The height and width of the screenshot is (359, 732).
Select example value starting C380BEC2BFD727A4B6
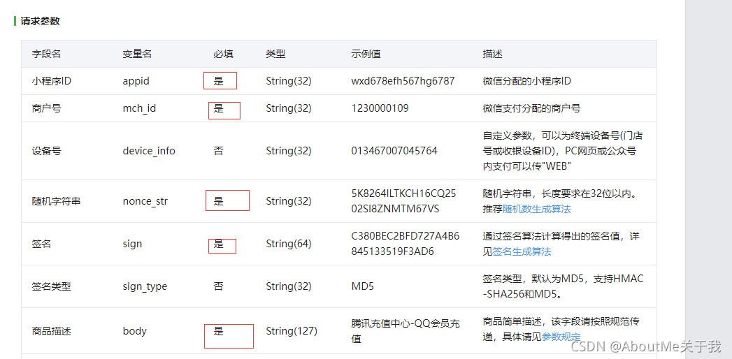tap(406, 244)
